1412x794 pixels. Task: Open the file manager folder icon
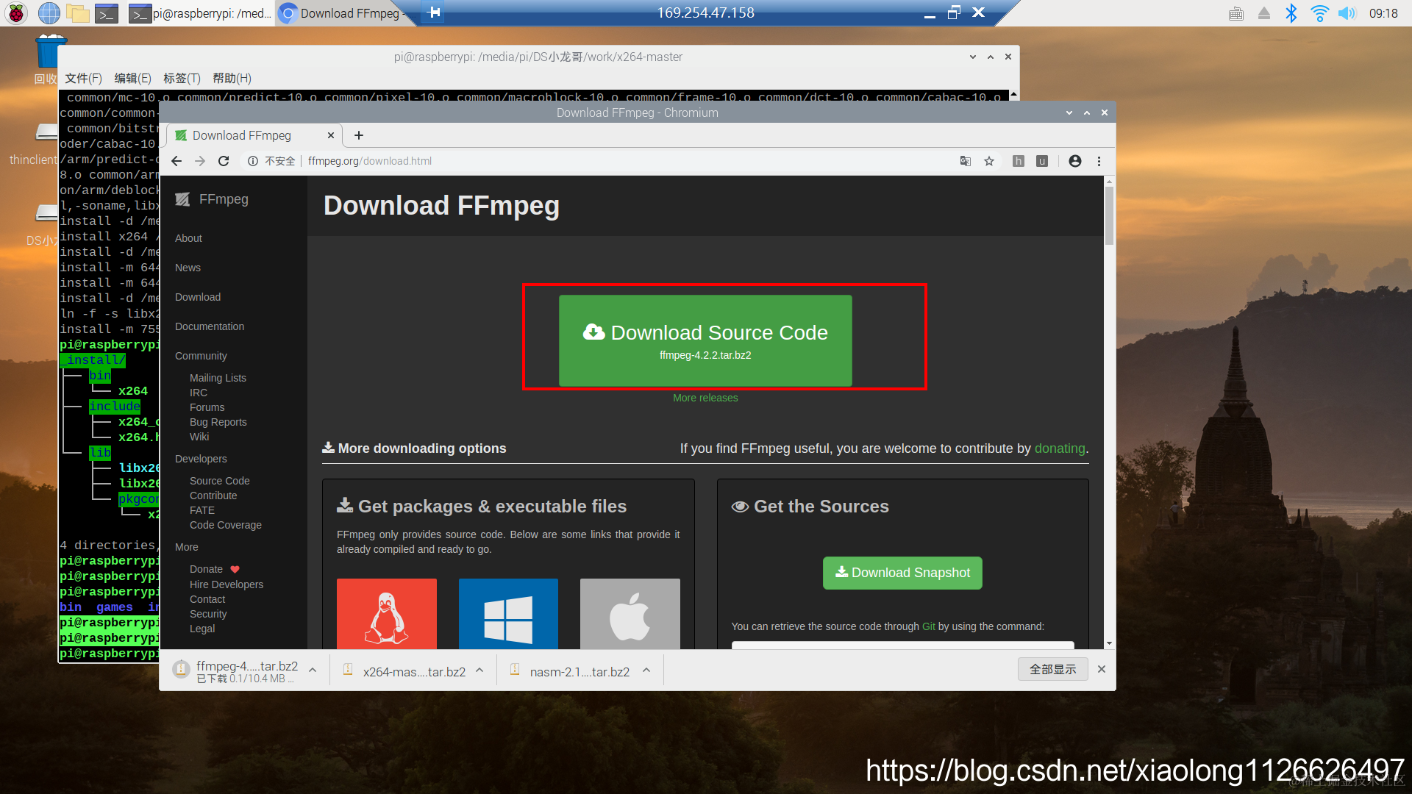pos(77,12)
